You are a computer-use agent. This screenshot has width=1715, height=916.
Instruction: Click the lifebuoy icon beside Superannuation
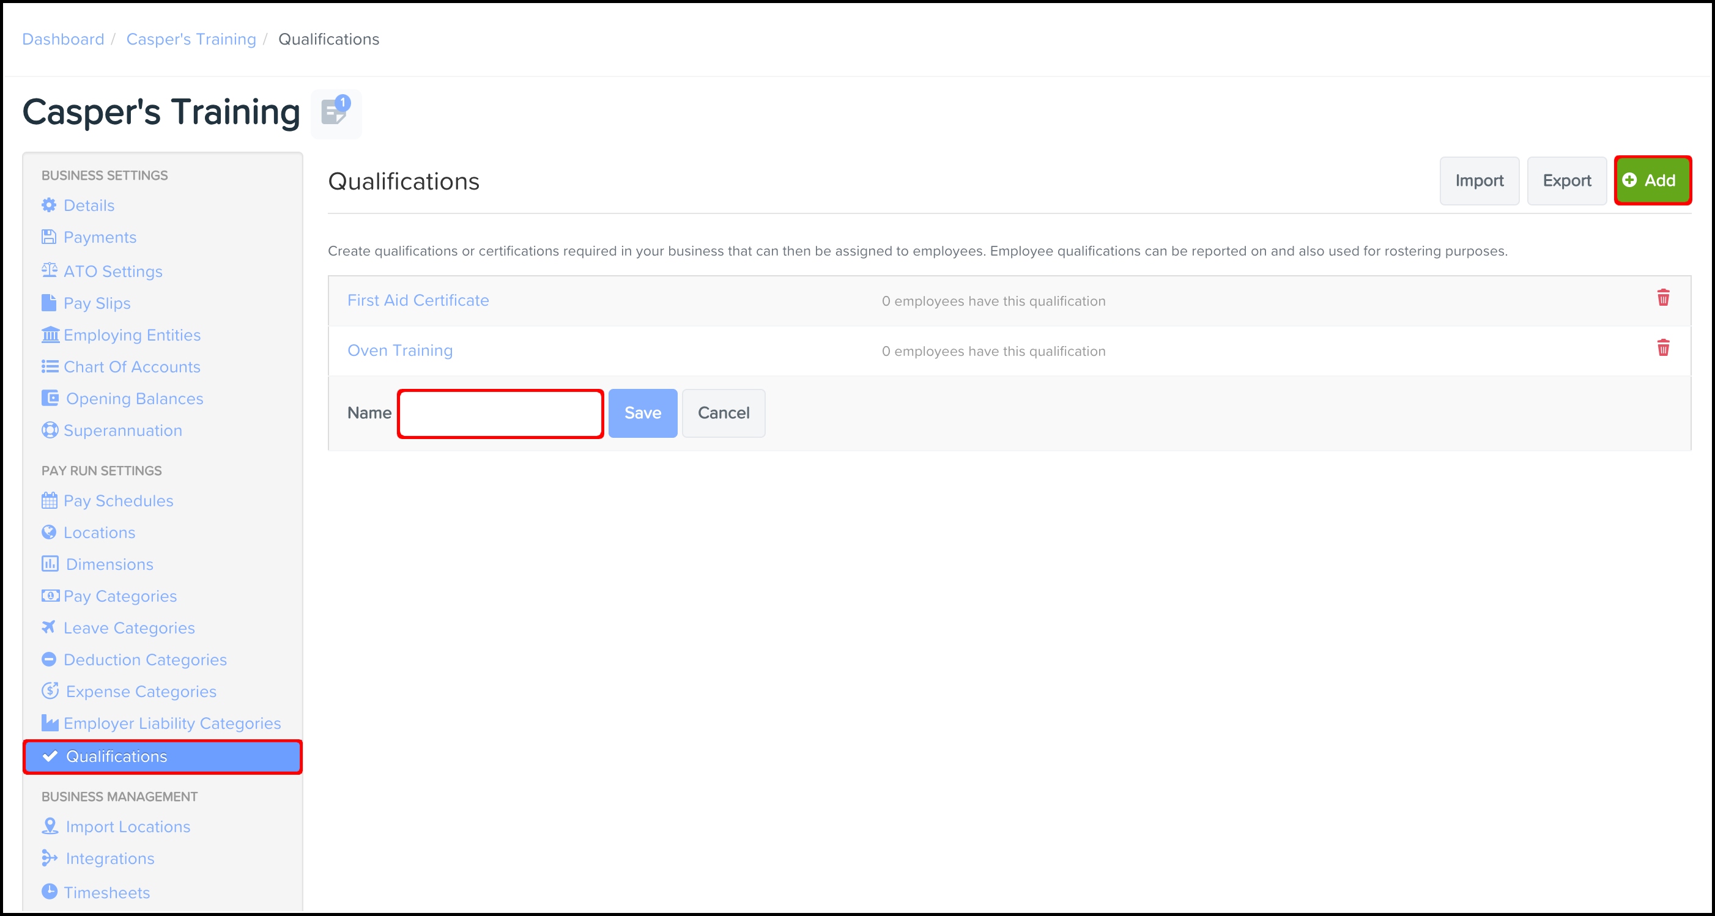(x=50, y=430)
